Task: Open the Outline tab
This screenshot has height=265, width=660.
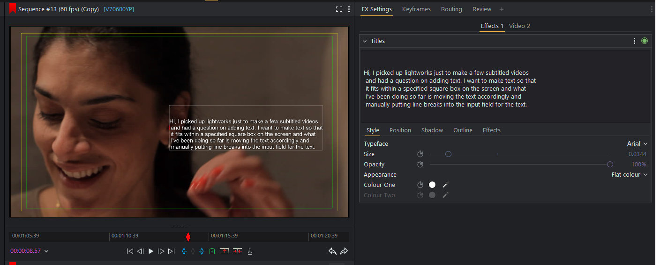Action: point(463,130)
